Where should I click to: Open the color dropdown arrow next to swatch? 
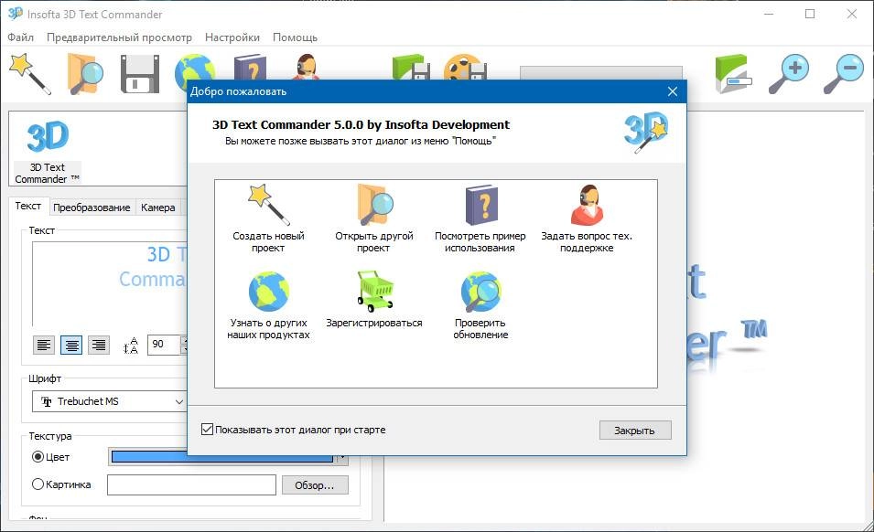pos(341,459)
